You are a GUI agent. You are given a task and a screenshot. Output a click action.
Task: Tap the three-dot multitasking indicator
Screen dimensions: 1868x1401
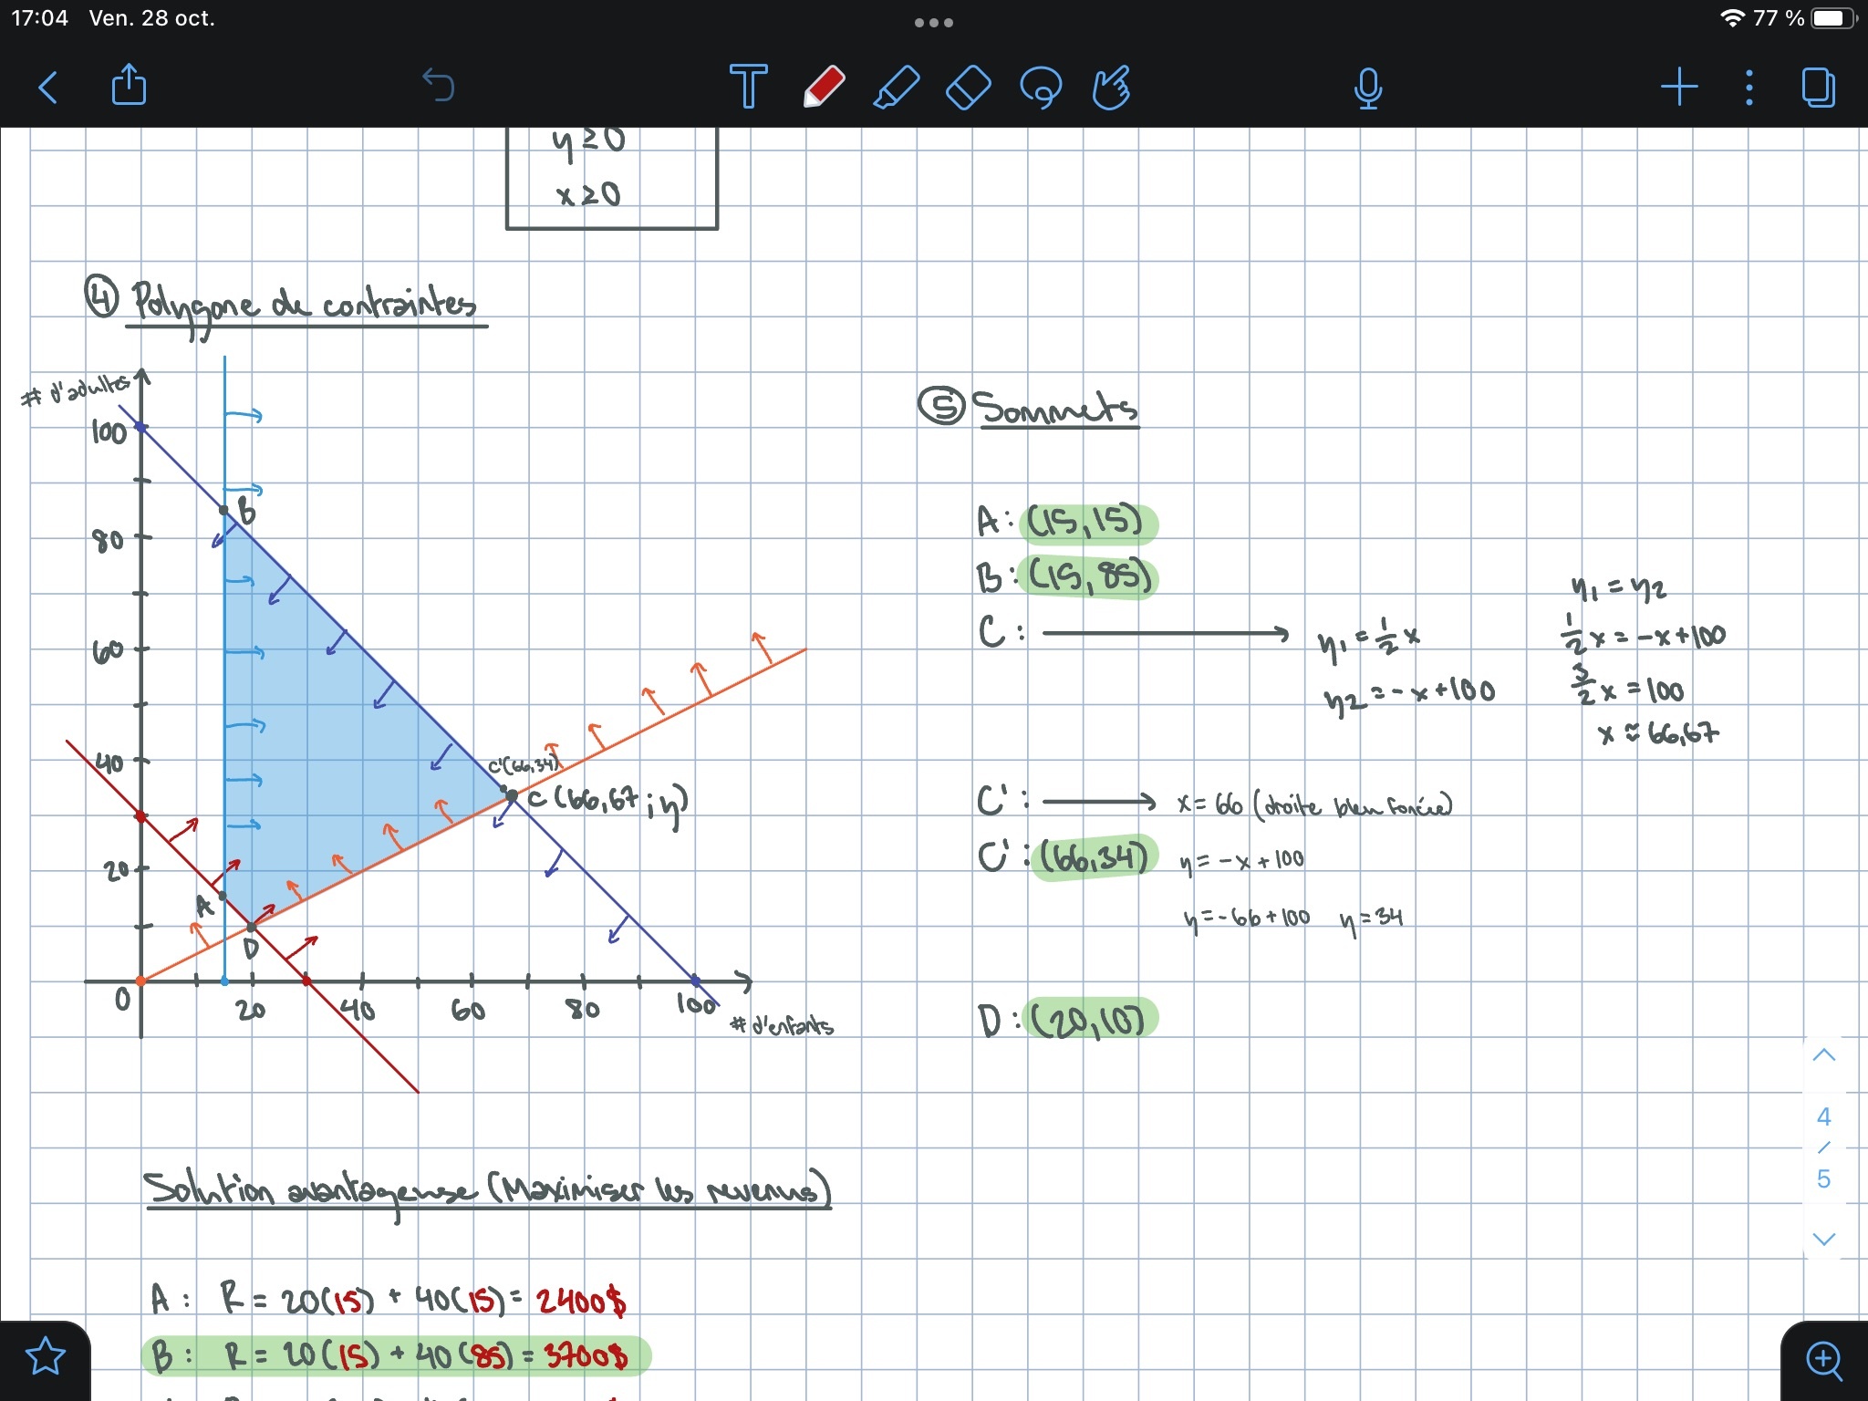[x=934, y=22]
